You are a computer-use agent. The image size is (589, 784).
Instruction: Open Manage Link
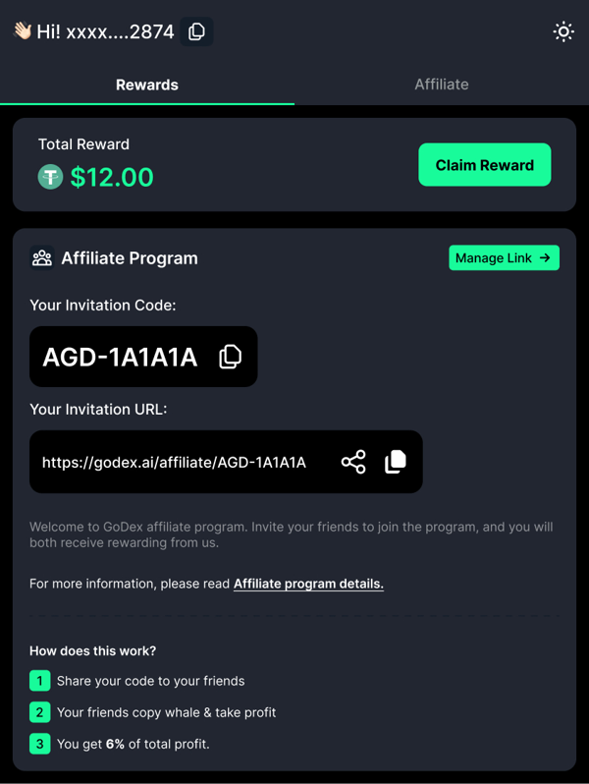point(504,258)
